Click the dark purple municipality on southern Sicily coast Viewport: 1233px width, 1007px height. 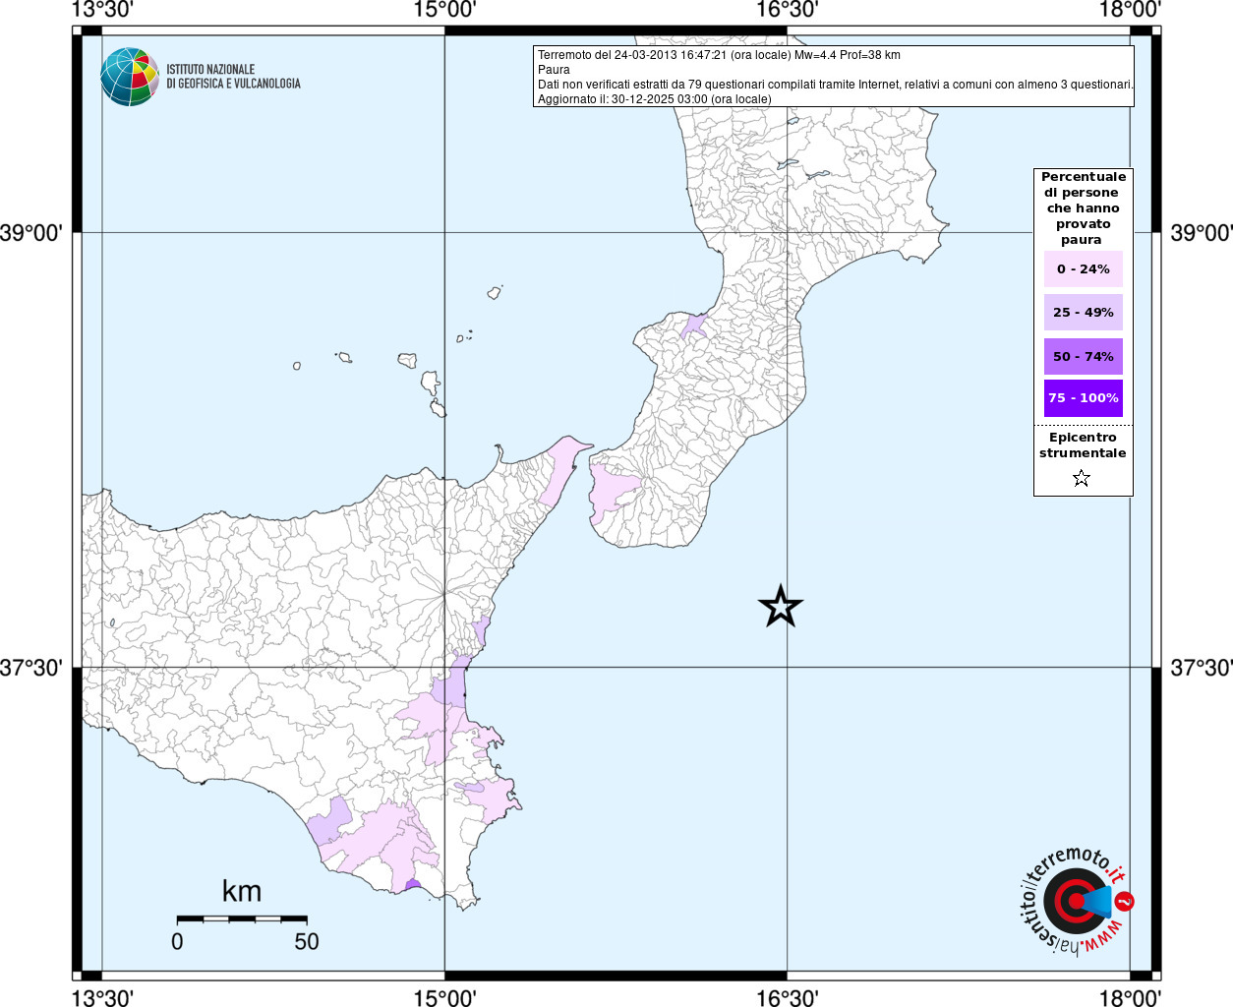[x=413, y=885]
